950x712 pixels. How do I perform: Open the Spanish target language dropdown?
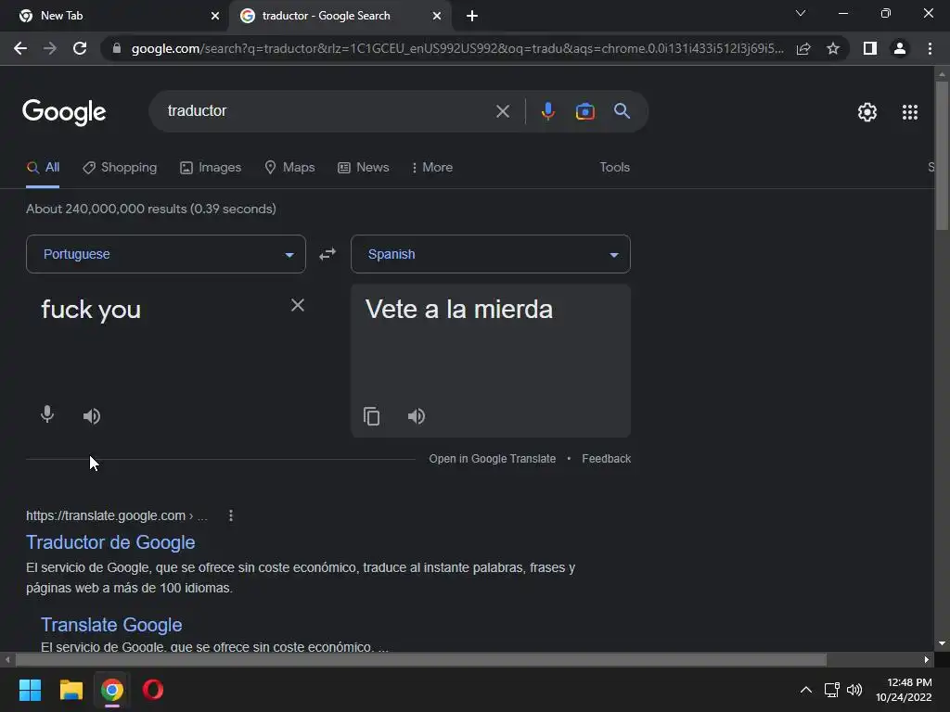tap(491, 254)
